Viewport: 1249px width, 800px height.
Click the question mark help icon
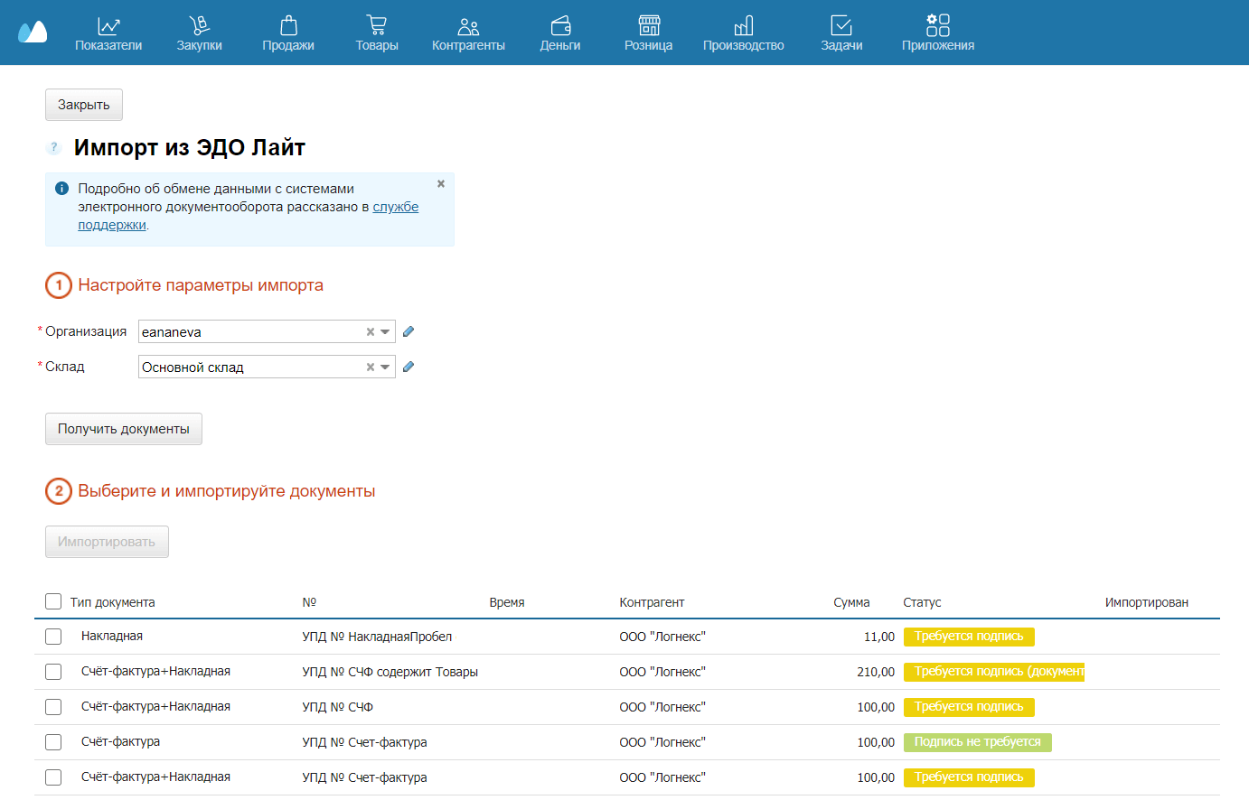[x=54, y=147]
